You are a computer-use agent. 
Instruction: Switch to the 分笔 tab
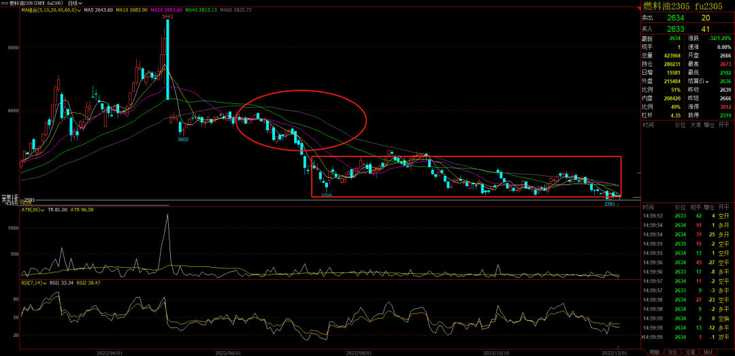tap(691, 352)
